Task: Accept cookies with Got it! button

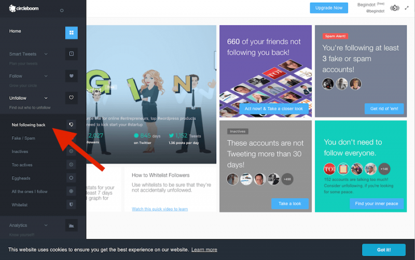Action: [x=384, y=250]
